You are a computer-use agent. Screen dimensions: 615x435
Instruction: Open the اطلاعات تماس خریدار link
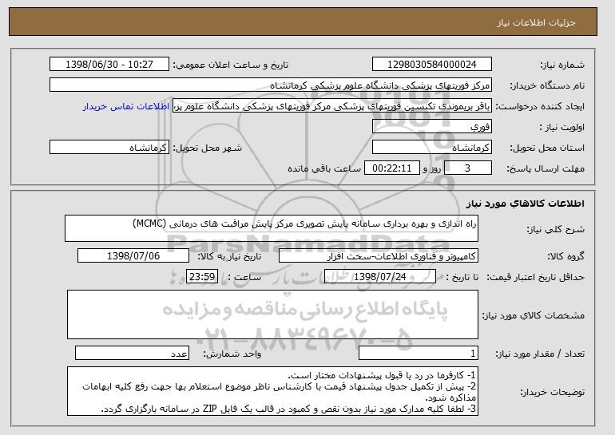[x=126, y=106]
